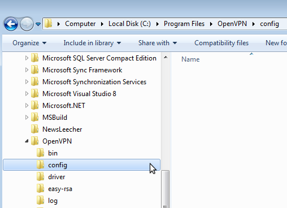Select the config subfolder

pyautogui.click(x=81, y=165)
